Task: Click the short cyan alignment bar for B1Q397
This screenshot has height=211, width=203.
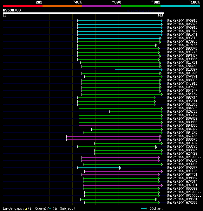Action: (x=139, y=70)
